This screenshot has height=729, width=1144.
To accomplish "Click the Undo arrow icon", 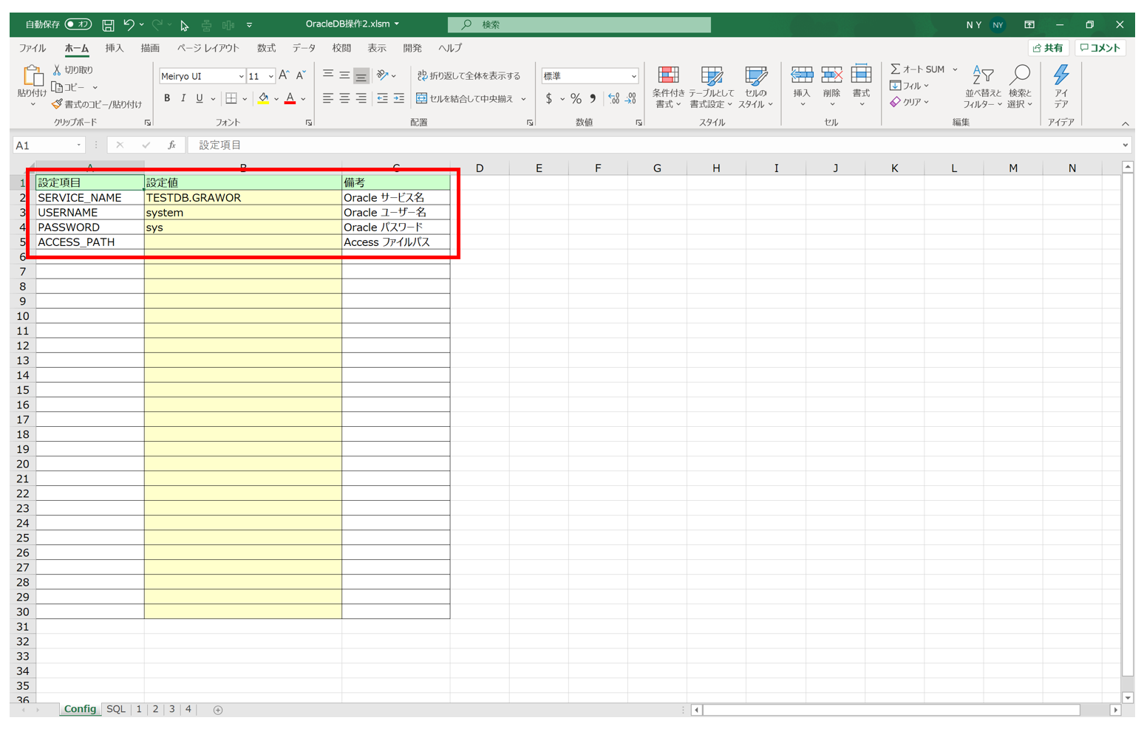I will pyautogui.click(x=129, y=24).
